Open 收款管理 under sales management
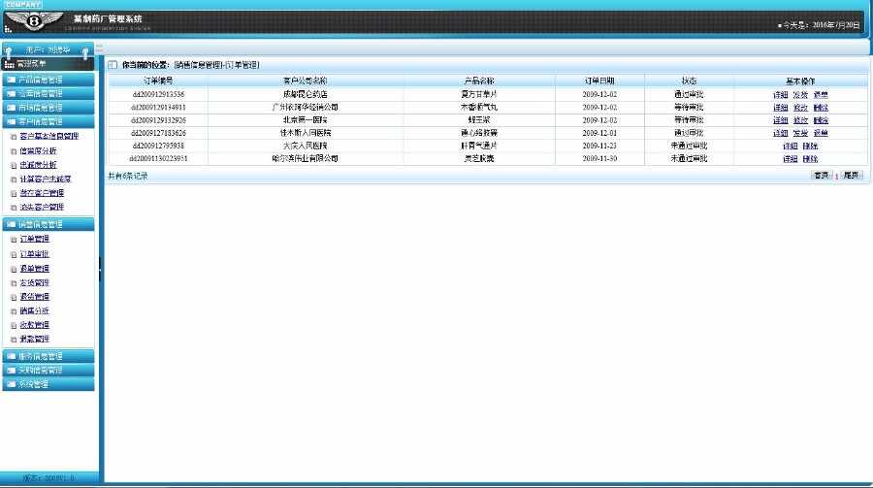The image size is (873, 488). 35,325
